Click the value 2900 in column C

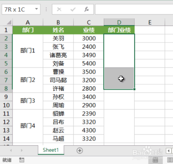tap(89, 105)
